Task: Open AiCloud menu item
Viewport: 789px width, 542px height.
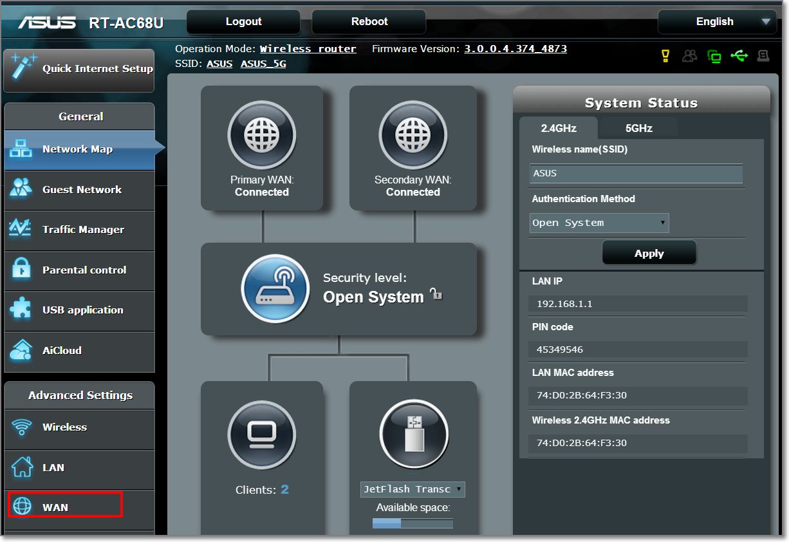Action: [80, 351]
